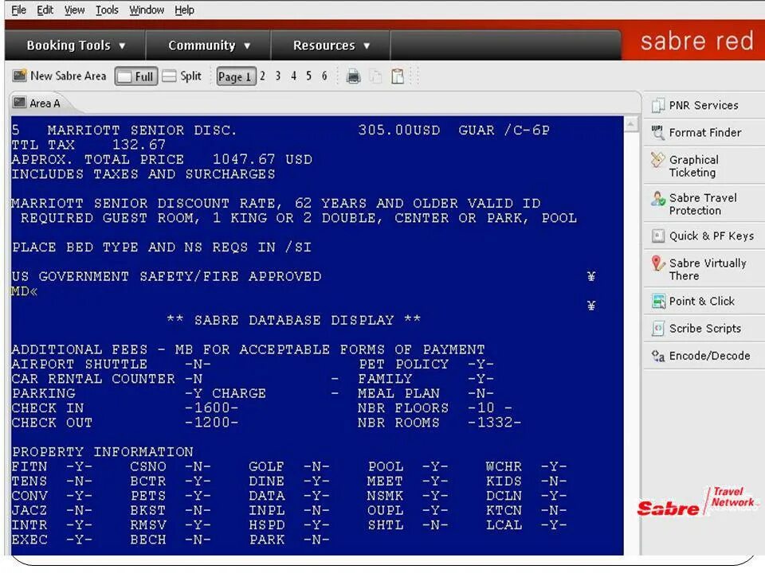Screen dimensions: 765x573
Task: Open Sabre Virtually There icon
Action: point(657,263)
